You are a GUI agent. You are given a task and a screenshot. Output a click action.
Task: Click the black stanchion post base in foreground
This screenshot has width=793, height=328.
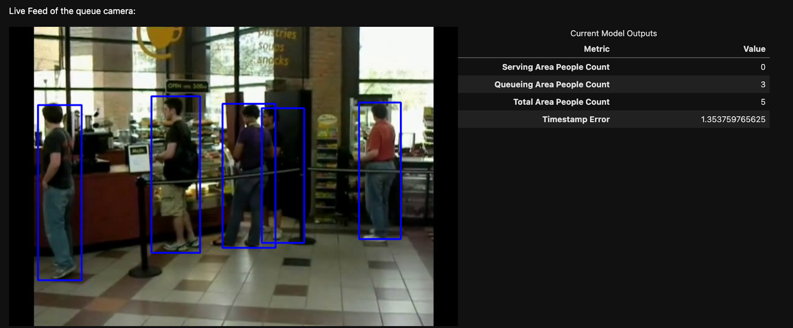pos(145,271)
